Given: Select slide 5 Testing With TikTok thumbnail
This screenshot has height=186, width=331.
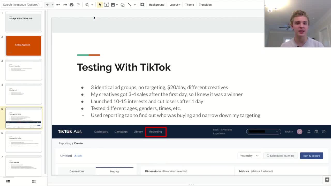Looking at the screenshot, I should click(x=24, y=118).
